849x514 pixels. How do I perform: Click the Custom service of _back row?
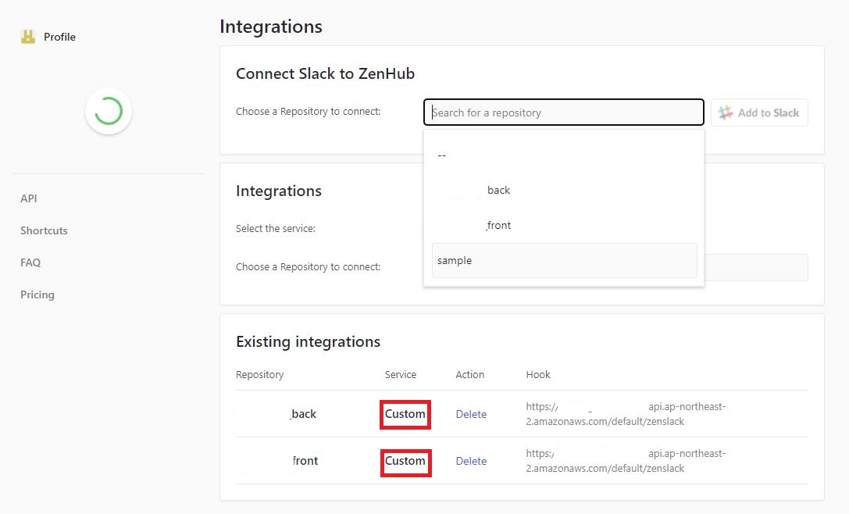[x=405, y=414]
